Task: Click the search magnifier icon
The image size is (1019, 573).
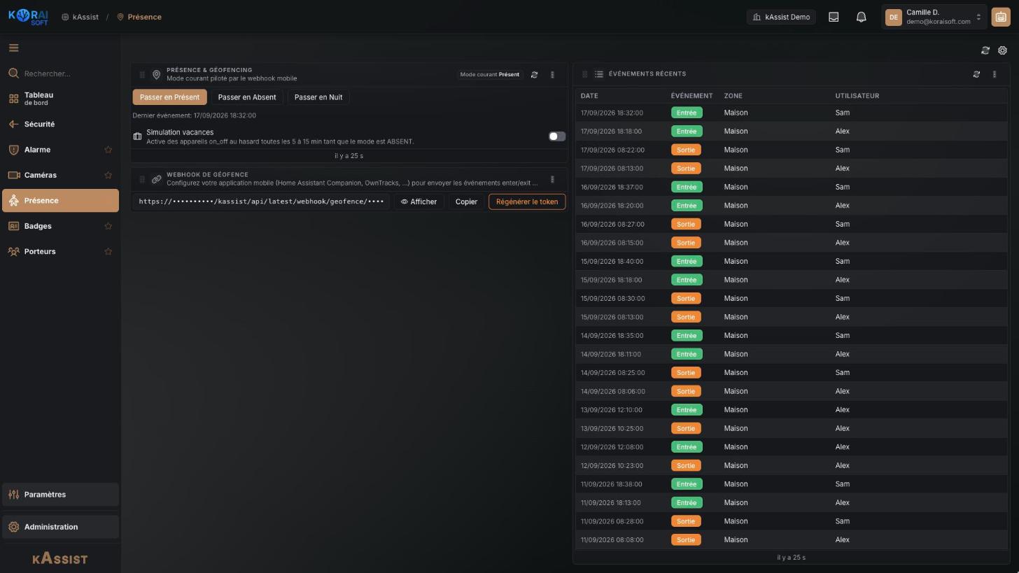Action: 13,73
